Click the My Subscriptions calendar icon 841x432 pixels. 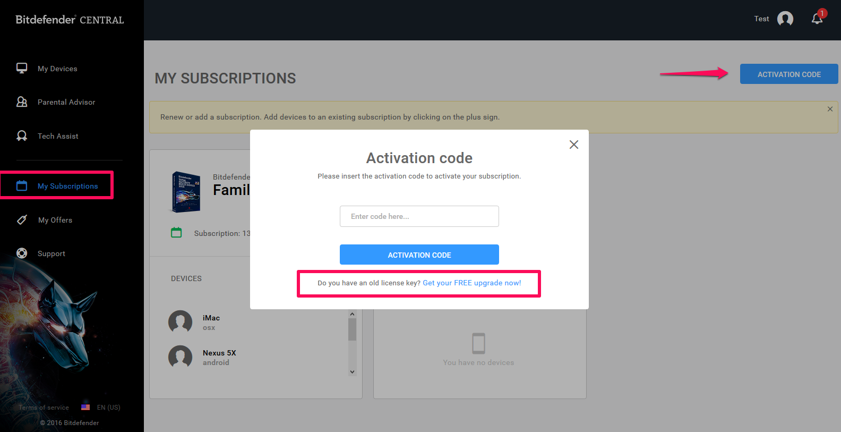(22, 185)
